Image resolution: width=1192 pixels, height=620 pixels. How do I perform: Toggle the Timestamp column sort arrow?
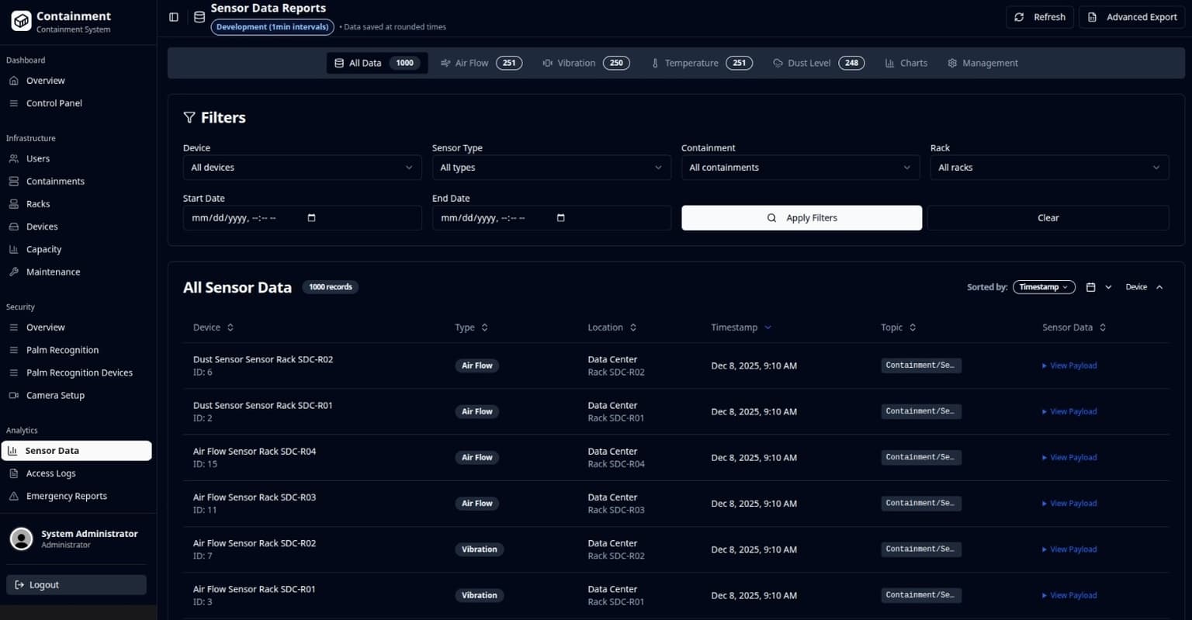(x=768, y=327)
